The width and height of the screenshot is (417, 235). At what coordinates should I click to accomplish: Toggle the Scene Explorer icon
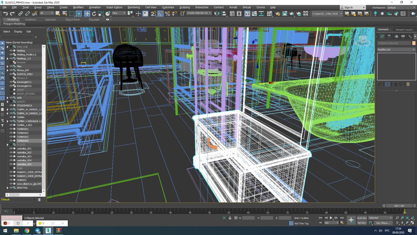(232, 13)
